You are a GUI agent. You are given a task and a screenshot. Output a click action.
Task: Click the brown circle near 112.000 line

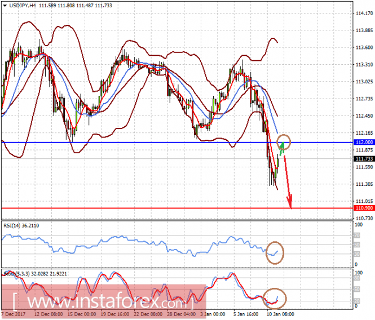tap(284, 142)
